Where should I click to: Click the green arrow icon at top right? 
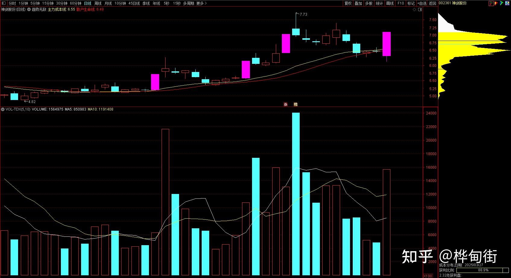tap(501, 3)
